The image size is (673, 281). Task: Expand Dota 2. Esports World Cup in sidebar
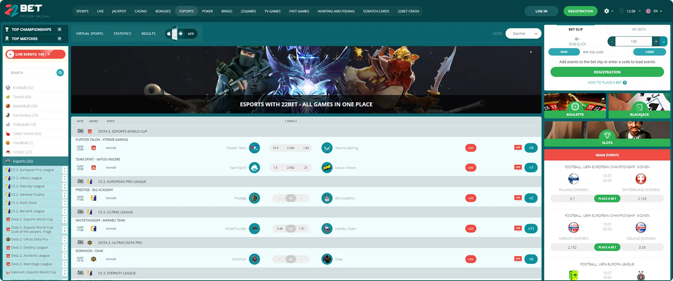[x=65, y=219]
